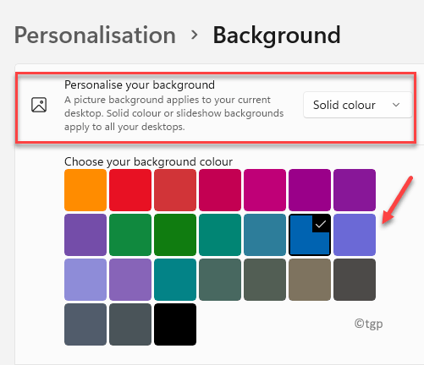Select the magenta pink colour swatch

265,190
